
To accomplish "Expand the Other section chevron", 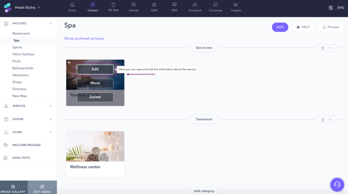I will [50, 132].
